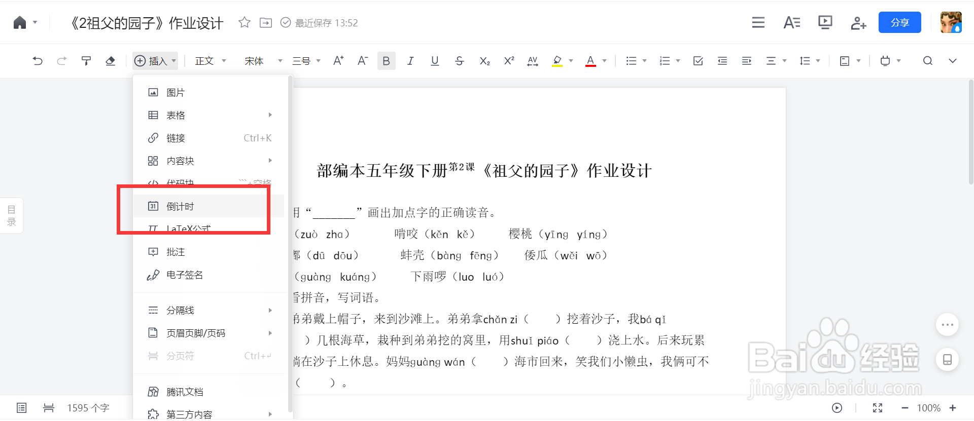Choose 批注 comment menu item
This screenshot has height=421, width=974.
point(208,252)
